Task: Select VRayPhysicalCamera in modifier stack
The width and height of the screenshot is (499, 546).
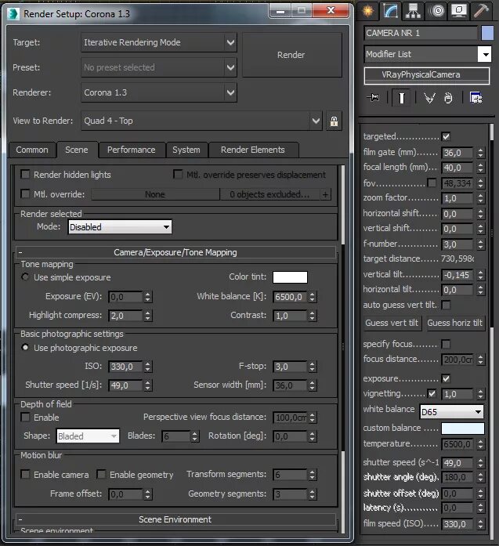Action: click(x=427, y=75)
